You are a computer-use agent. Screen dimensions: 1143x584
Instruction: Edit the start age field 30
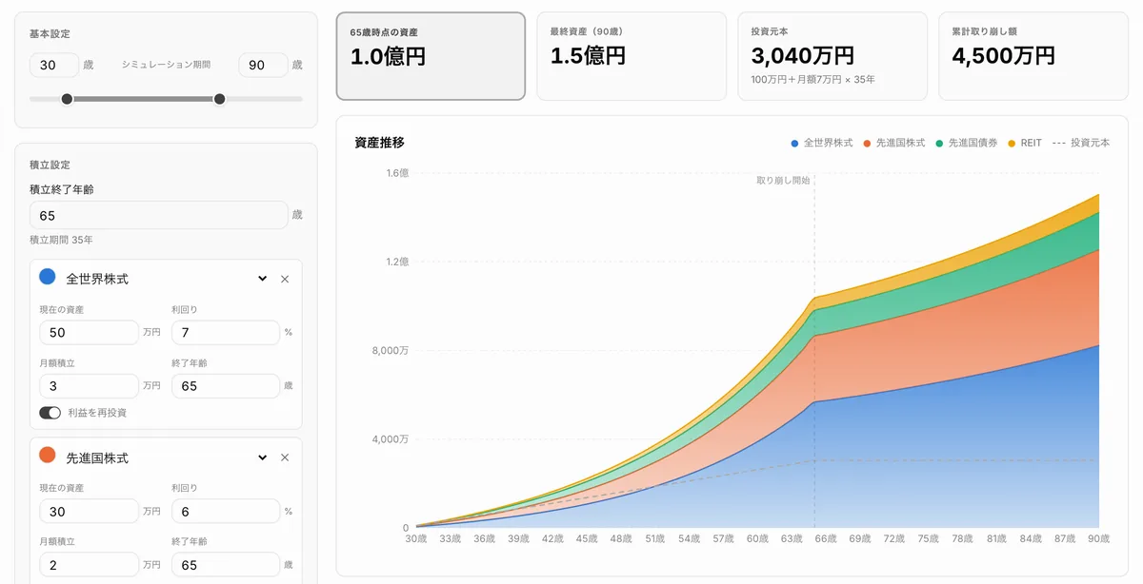click(54, 65)
